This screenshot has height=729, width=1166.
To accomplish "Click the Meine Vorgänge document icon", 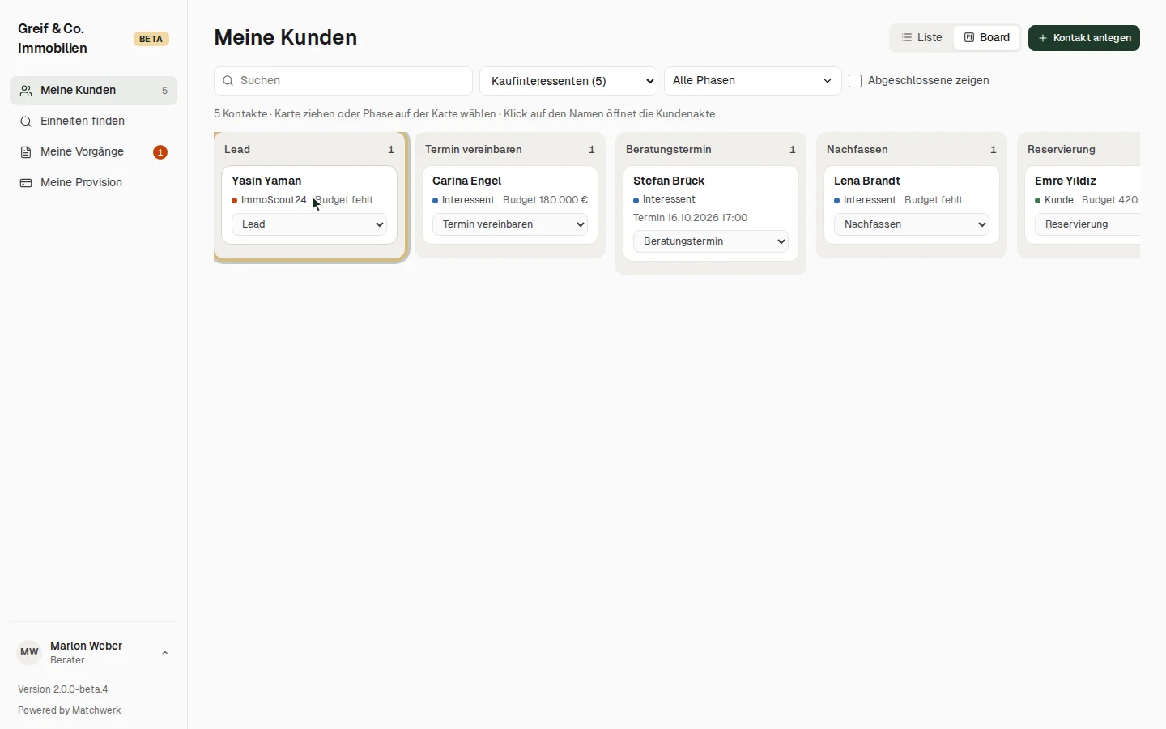I will pos(26,152).
